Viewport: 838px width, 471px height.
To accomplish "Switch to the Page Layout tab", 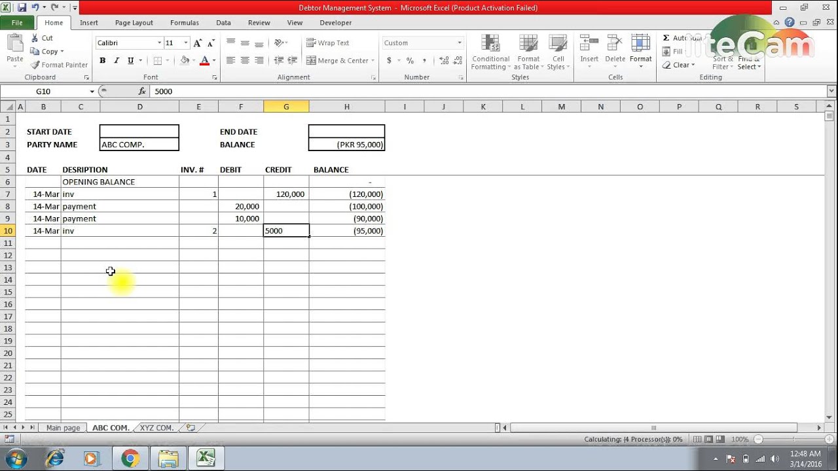I will (134, 22).
